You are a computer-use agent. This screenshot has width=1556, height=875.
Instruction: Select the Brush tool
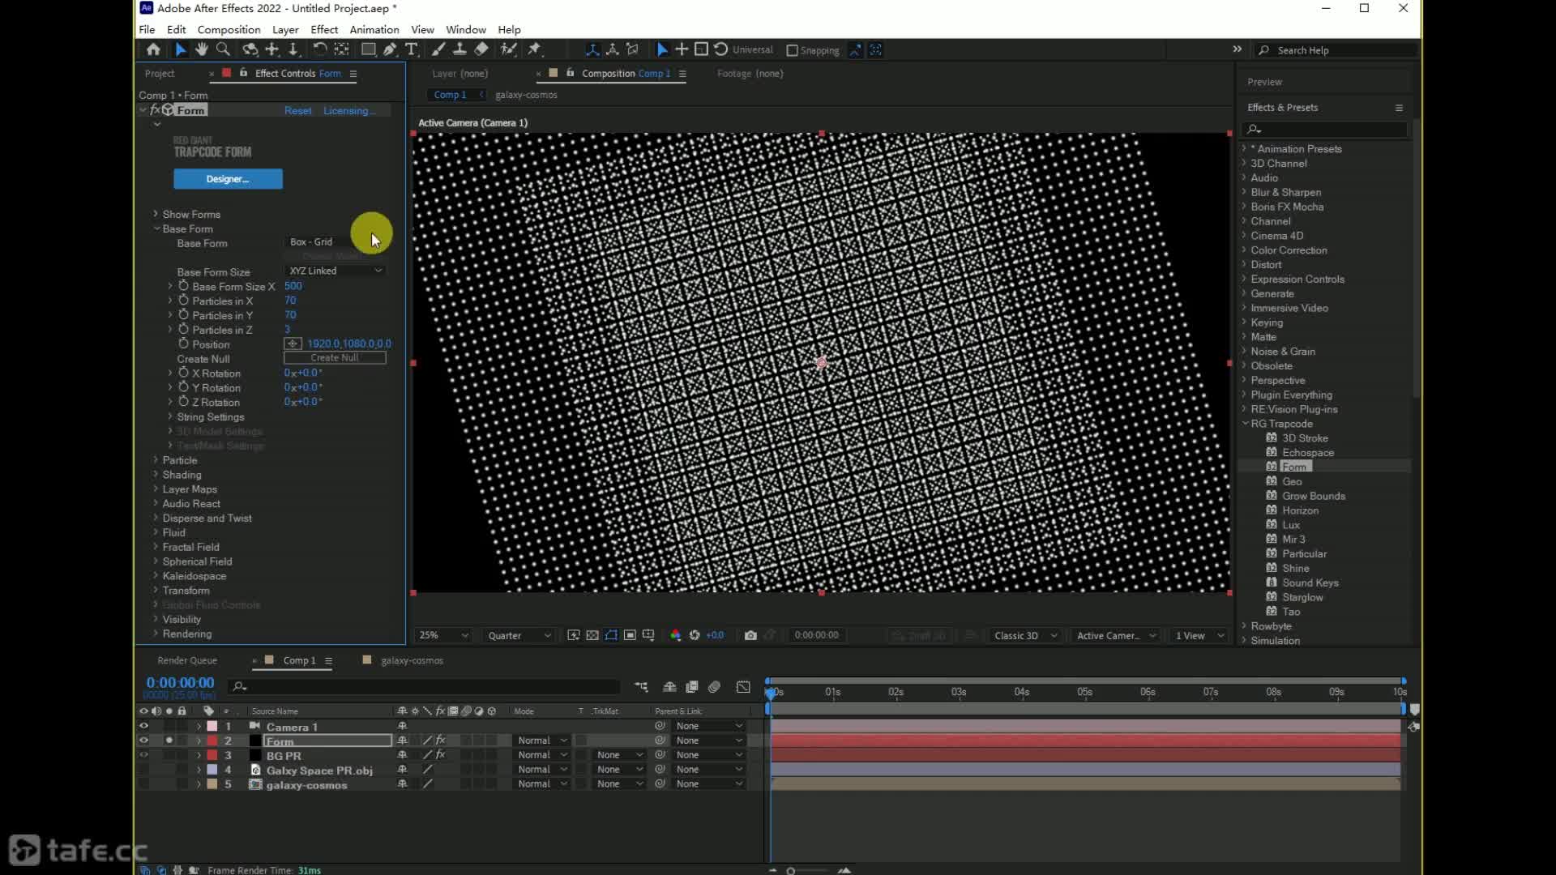click(438, 49)
